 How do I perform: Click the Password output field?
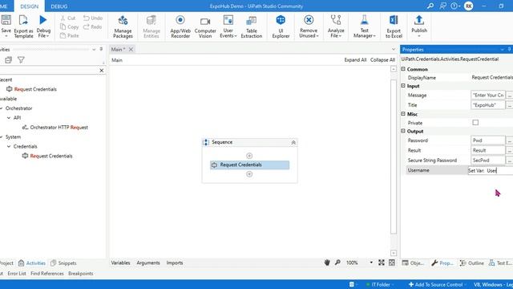point(488,140)
